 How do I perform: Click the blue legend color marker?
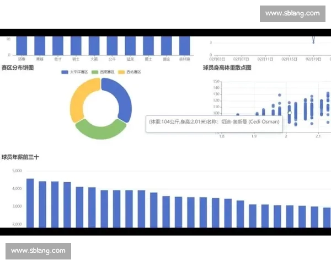tap(65, 72)
